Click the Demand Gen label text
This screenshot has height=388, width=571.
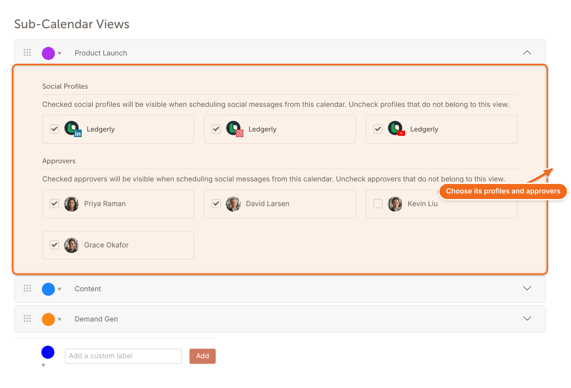click(96, 319)
